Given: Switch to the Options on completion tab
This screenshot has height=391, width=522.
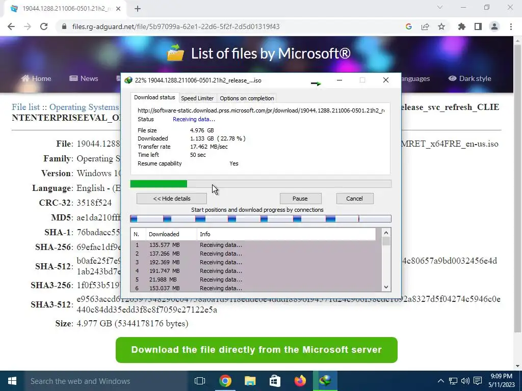Looking at the screenshot, I should click(247, 98).
